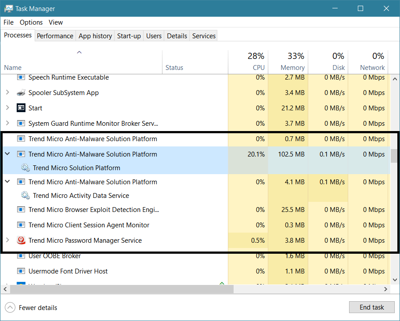Collapse the highlighted Trend Micro Anti-Malware process
Viewport: 400px width, 321px height.
coord(7,154)
